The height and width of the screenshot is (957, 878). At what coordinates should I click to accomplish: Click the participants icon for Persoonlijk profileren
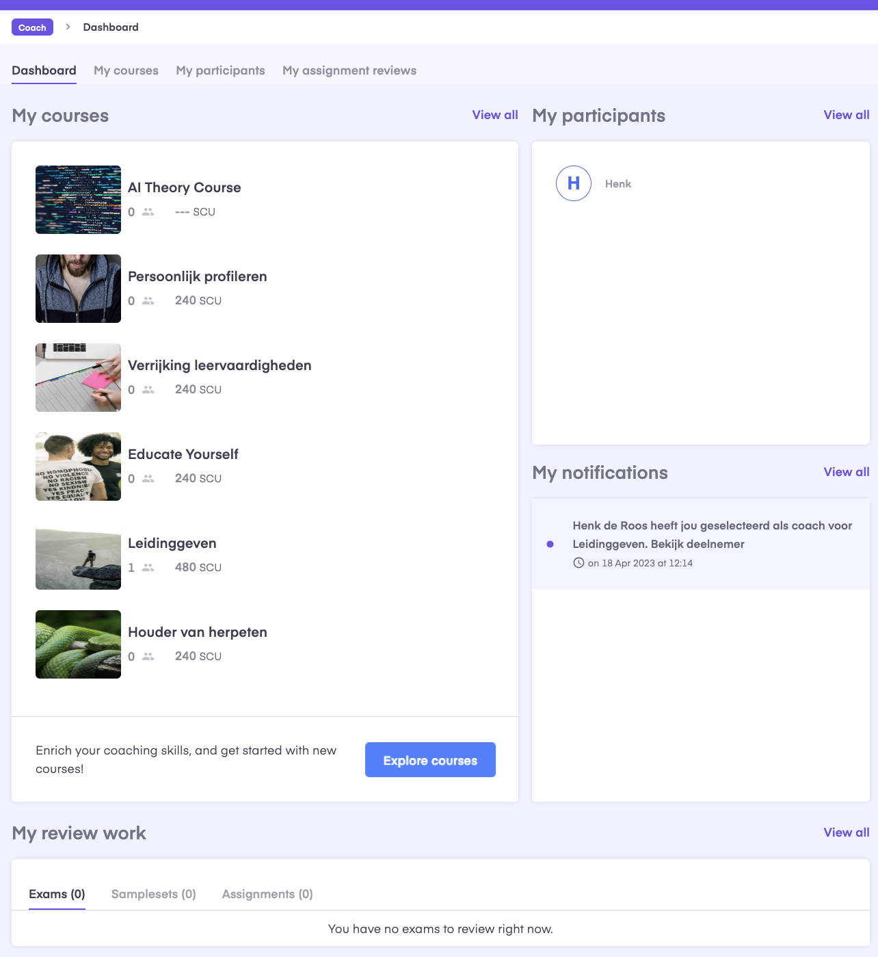[x=147, y=300]
